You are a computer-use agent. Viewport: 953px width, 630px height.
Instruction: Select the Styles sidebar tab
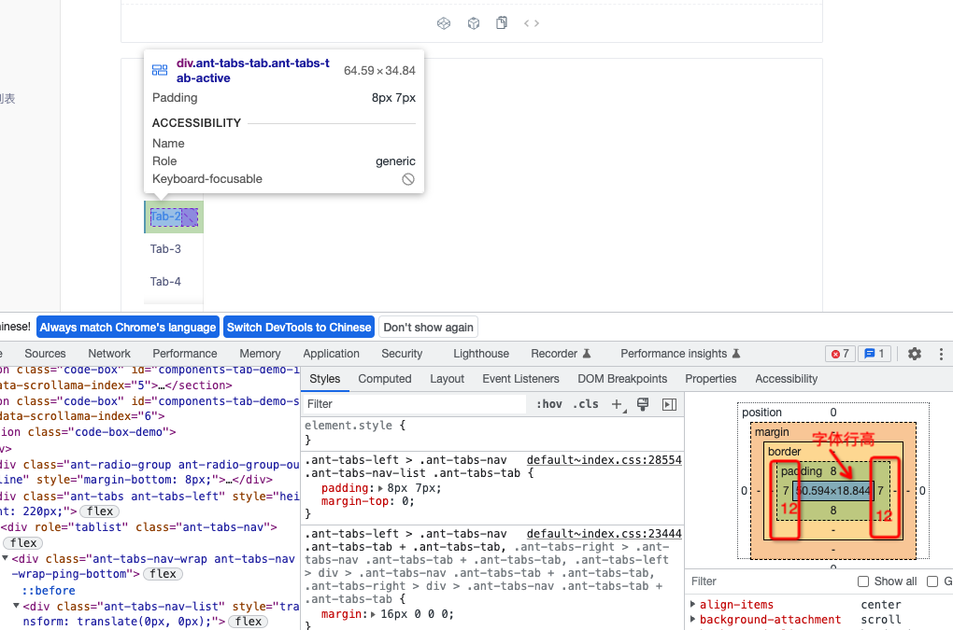[324, 379]
